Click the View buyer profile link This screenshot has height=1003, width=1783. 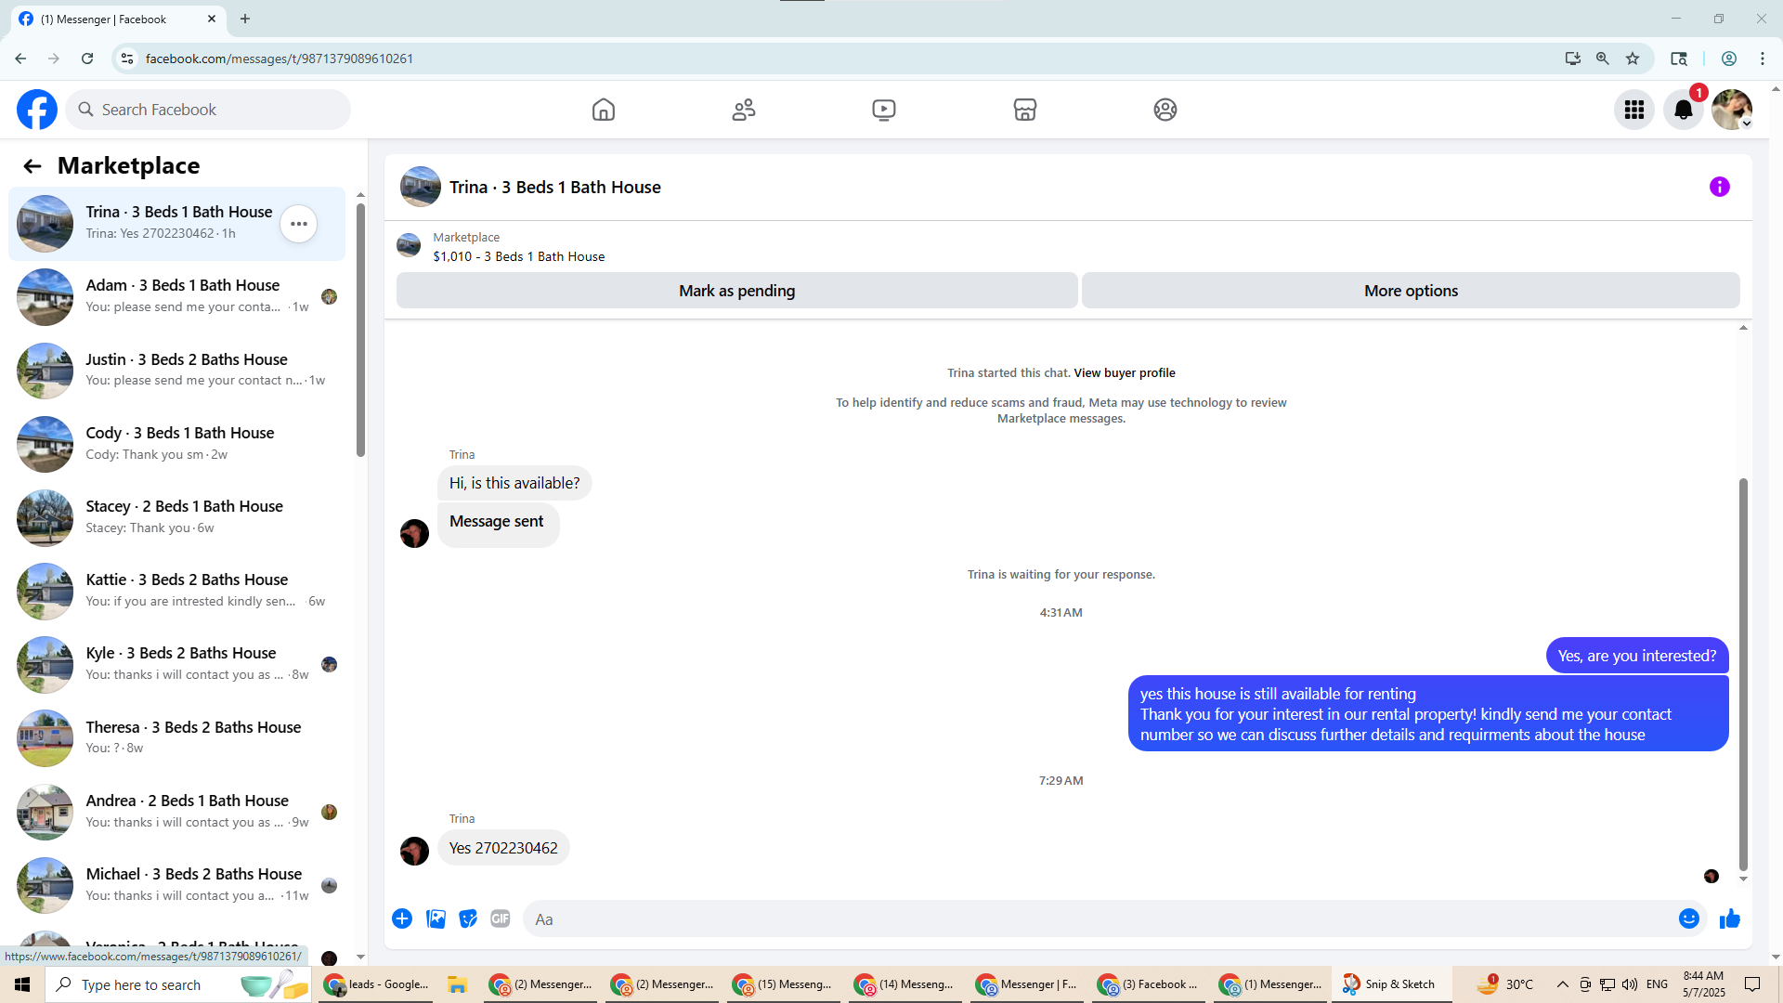tap(1124, 372)
